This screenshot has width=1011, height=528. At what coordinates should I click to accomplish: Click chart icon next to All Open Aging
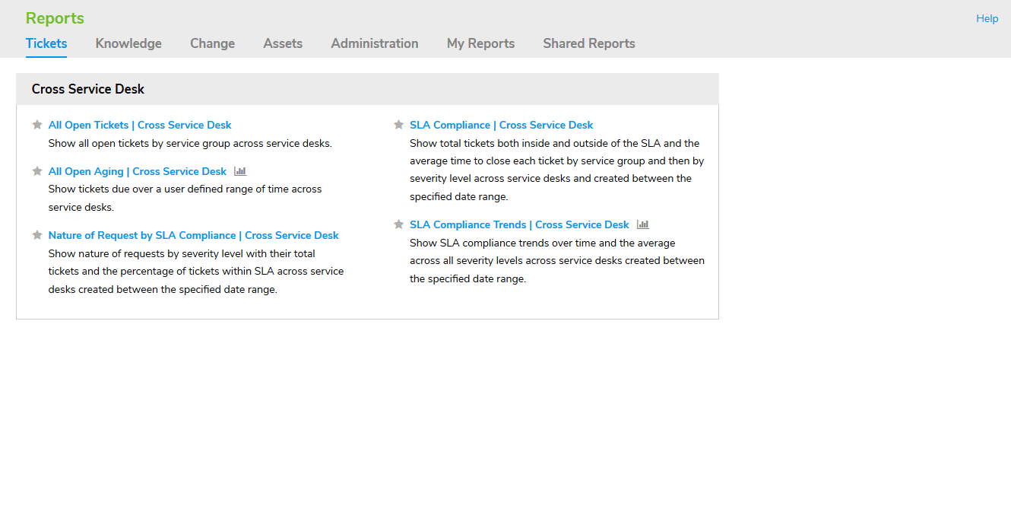240,171
